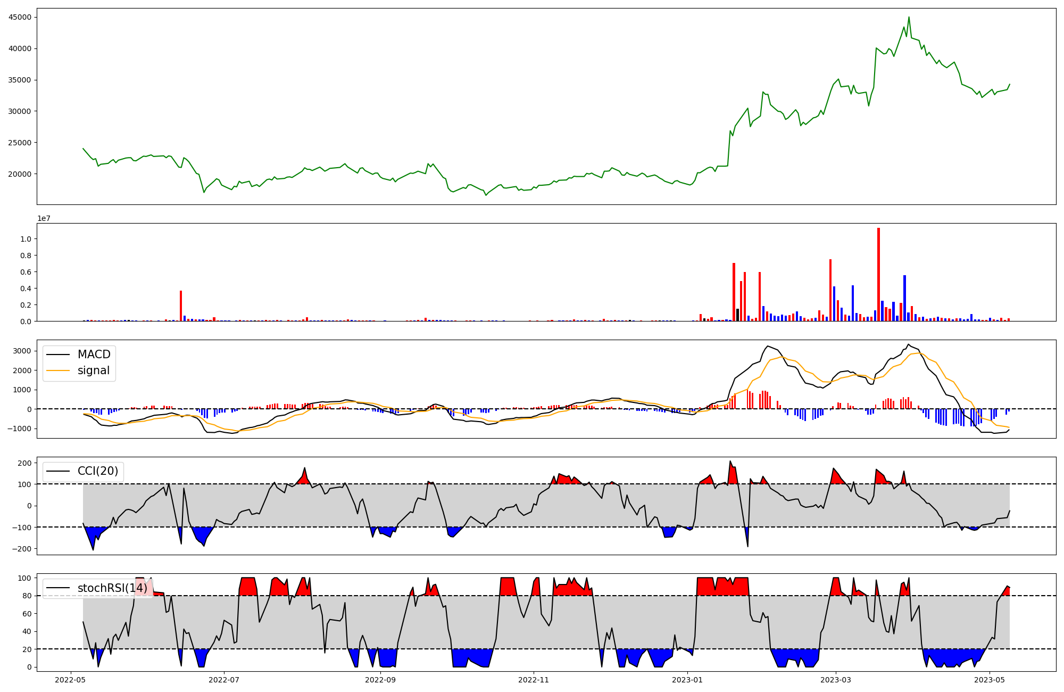Click the tallest blue volume bar
Image resolution: width=1064 pixels, height=692 pixels.
(x=904, y=298)
